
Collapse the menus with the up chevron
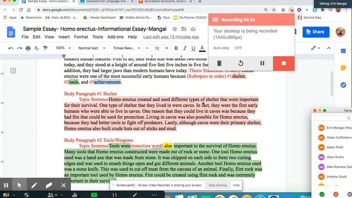pos(329,48)
